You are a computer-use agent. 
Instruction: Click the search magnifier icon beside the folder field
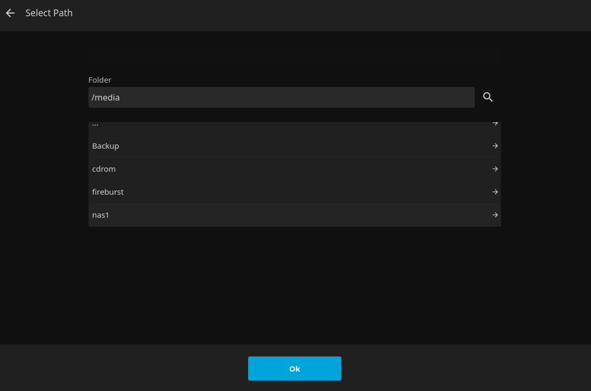click(488, 97)
